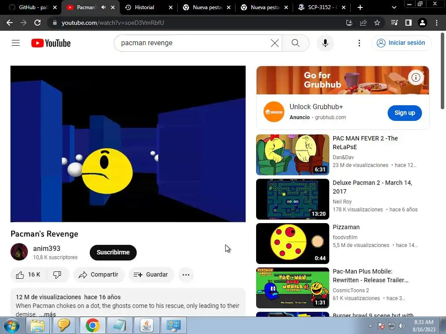
Task: Open File Explorer from taskbar
Action: click(x=37, y=325)
